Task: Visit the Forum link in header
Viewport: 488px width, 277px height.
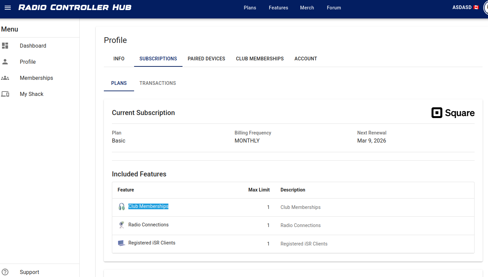Action: (x=334, y=8)
